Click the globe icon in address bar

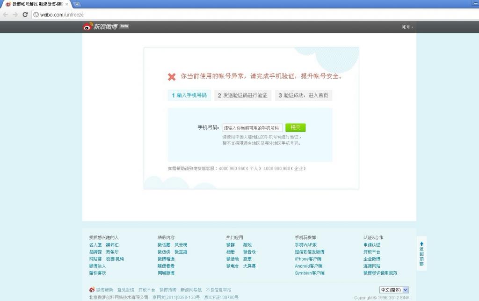36,15
